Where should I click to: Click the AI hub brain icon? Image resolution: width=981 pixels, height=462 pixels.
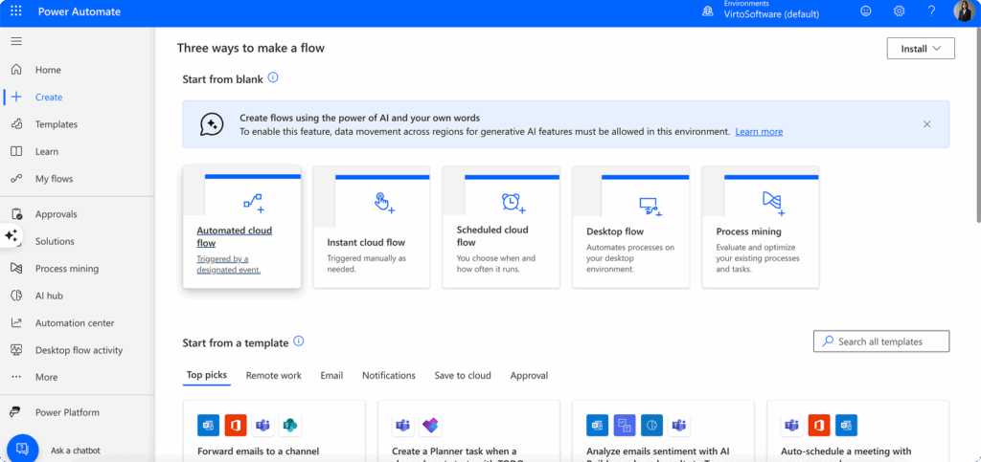(x=16, y=296)
